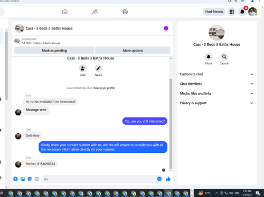Open the Friends tab icon

point(95,12)
